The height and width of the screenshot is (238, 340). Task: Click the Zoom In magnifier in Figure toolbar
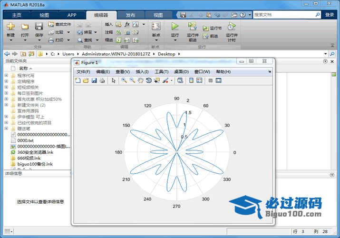click(x=124, y=80)
